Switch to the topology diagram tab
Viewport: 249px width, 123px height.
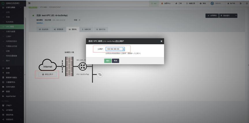pyautogui.click(x=73, y=29)
